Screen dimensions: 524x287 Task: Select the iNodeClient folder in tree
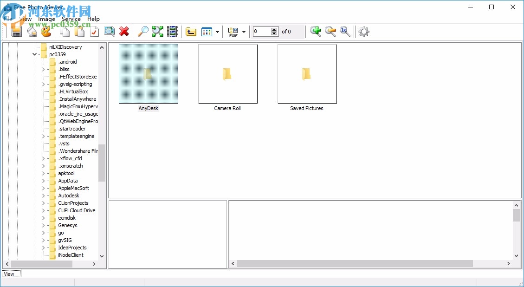tap(71, 255)
